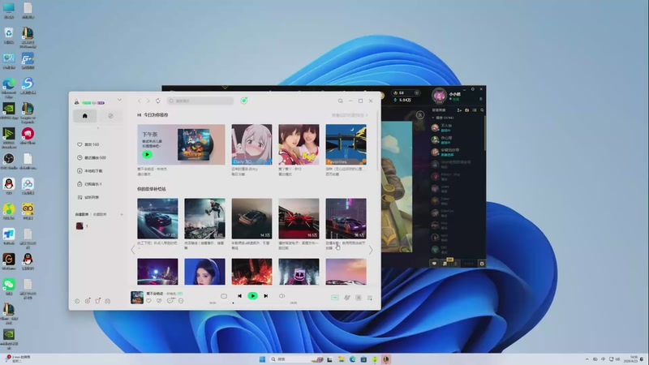
Task: Click the taskbar search box
Action: [x=296, y=359]
